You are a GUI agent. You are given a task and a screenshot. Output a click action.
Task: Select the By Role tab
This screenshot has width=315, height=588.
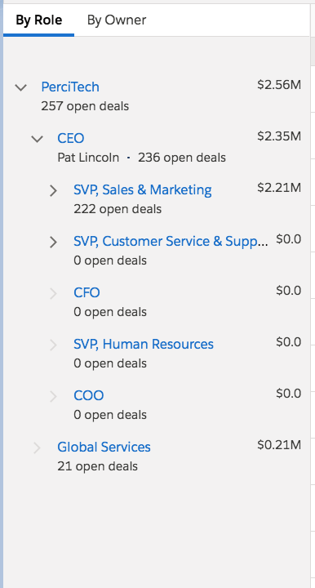tap(39, 20)
